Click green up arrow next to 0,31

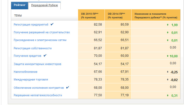(x=168, y=95)
